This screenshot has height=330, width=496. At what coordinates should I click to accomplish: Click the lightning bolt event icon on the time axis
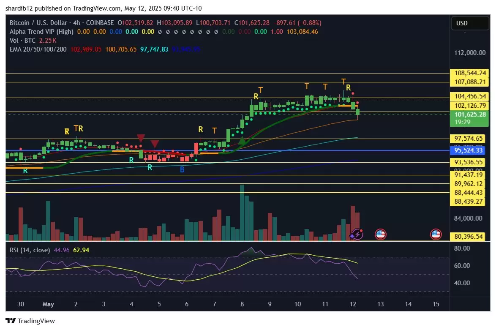pos(357,235)
